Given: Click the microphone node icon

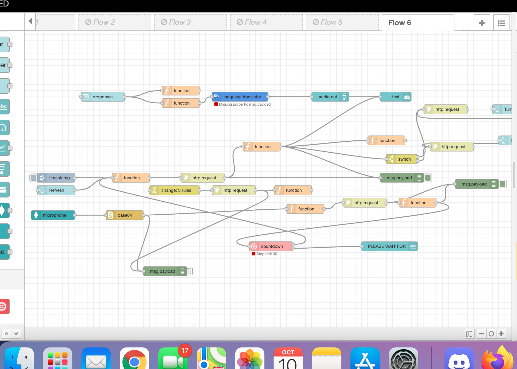Looking at the screenshot, I should click(x=36, y=215).
